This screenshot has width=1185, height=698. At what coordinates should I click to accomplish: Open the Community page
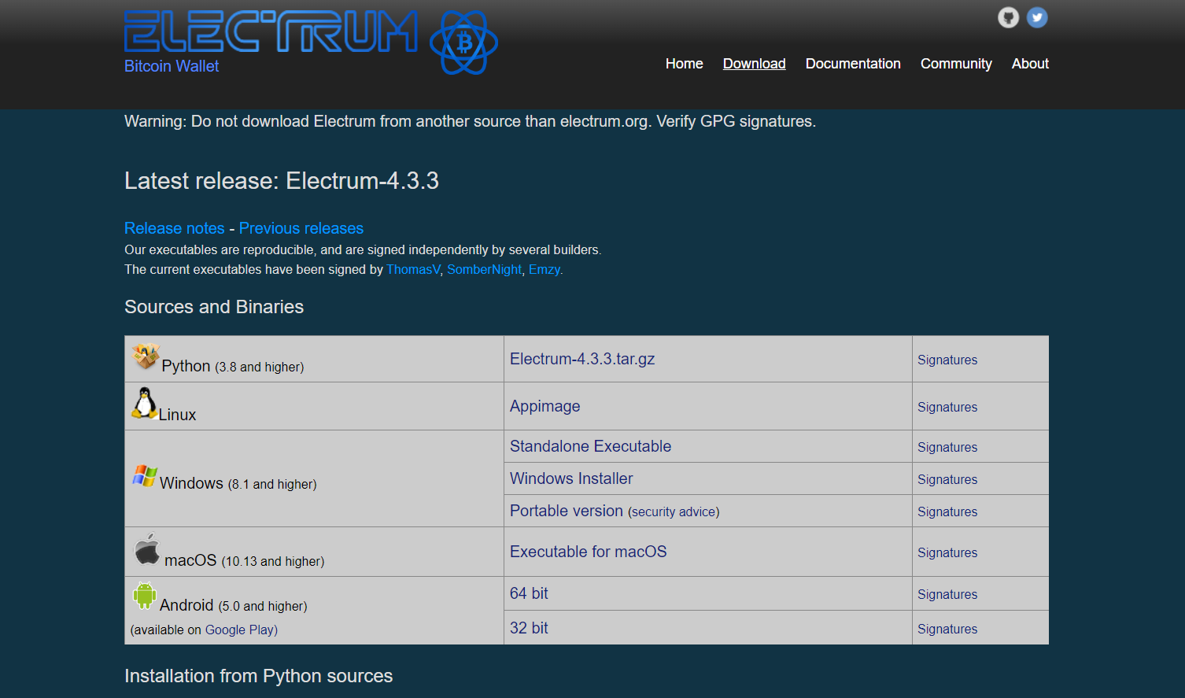click(x=956, y=64)
